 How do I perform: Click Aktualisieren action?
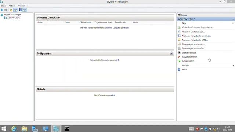188,61
